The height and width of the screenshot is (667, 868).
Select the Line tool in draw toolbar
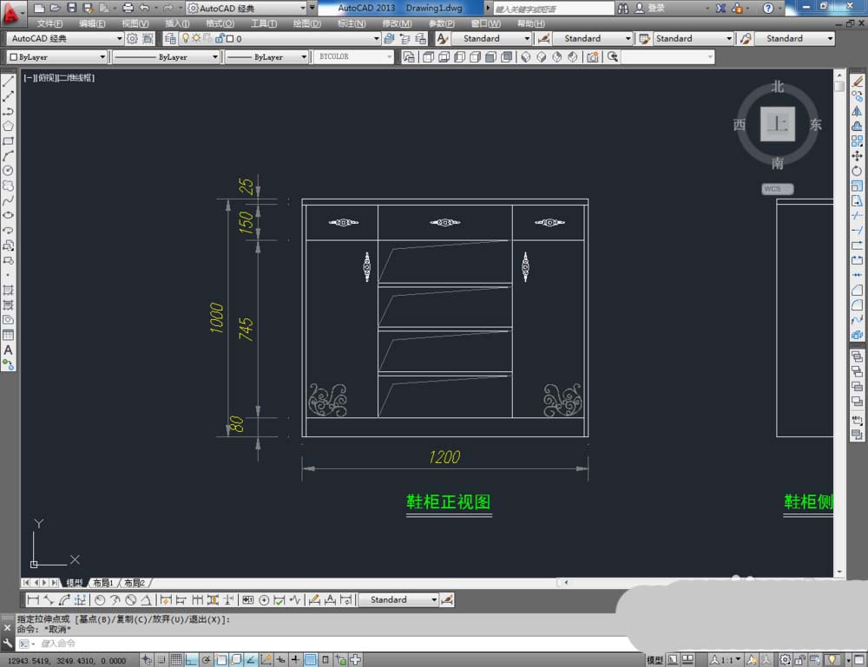[x=9, y=82]
